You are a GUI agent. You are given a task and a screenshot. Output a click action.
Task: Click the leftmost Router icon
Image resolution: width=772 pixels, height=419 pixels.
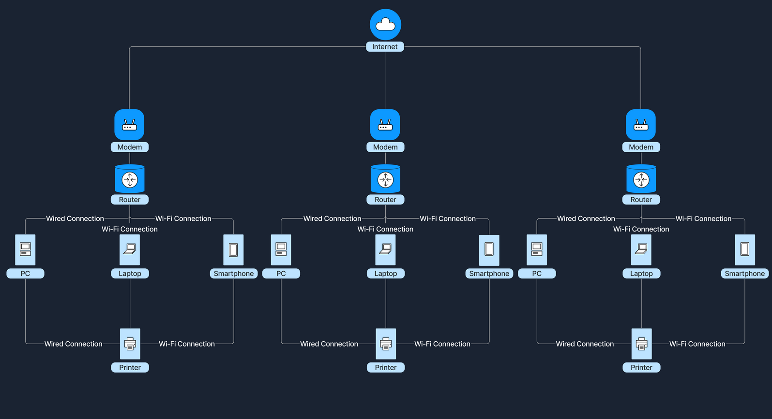click(x=130, y=179)
